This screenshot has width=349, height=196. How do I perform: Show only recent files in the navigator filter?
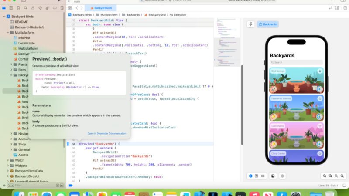[58, 186]
